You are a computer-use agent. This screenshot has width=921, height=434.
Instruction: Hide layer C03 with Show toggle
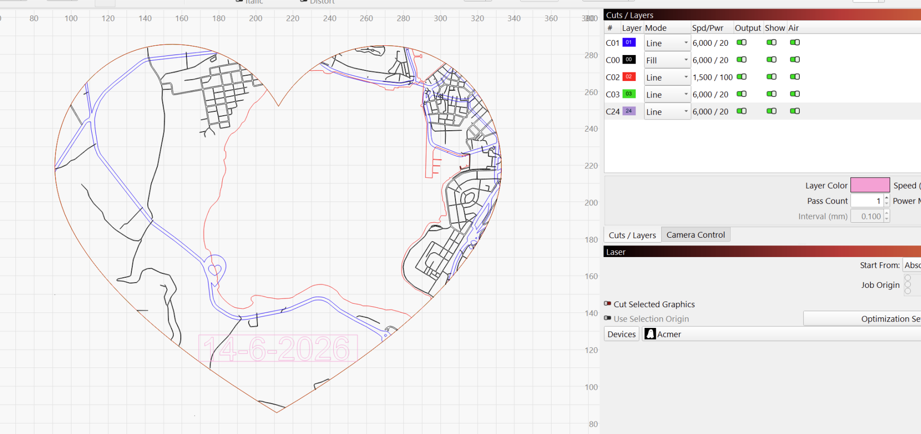tap(771, 94)
